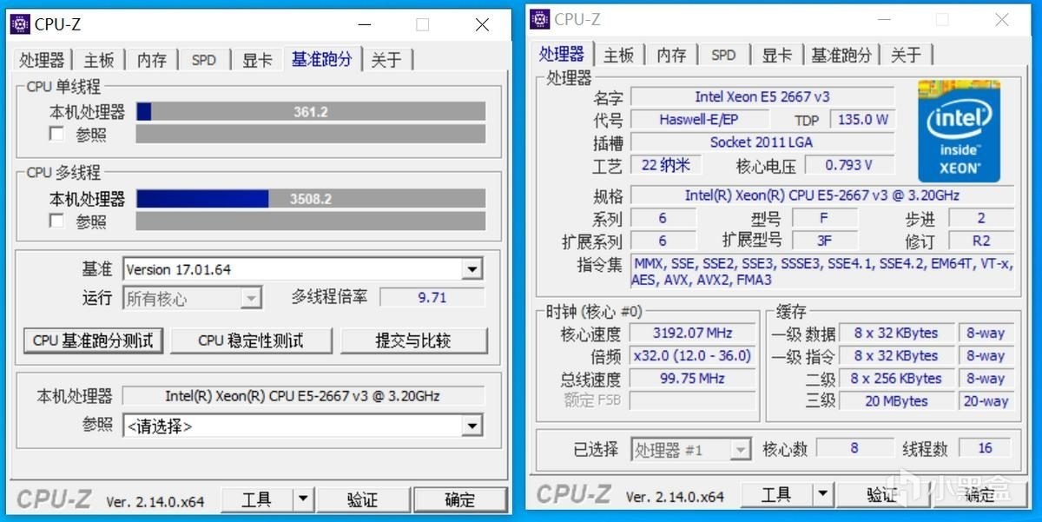1042x522 pixels.
Task: Open 主板 tab in right window
Action: (x=618, y=56)
